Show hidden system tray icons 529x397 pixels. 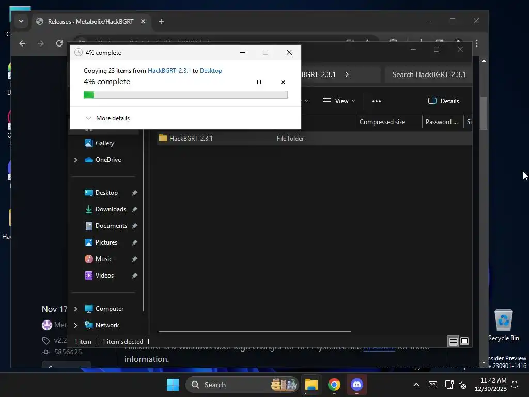coord(416,385)
